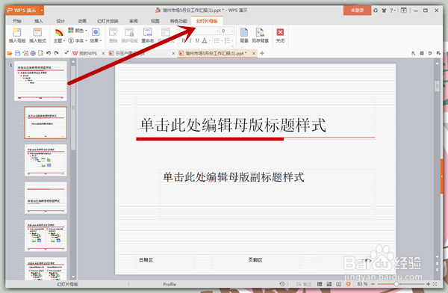
Task: Click the Print quick-access icon
Action: click(33, 53)
